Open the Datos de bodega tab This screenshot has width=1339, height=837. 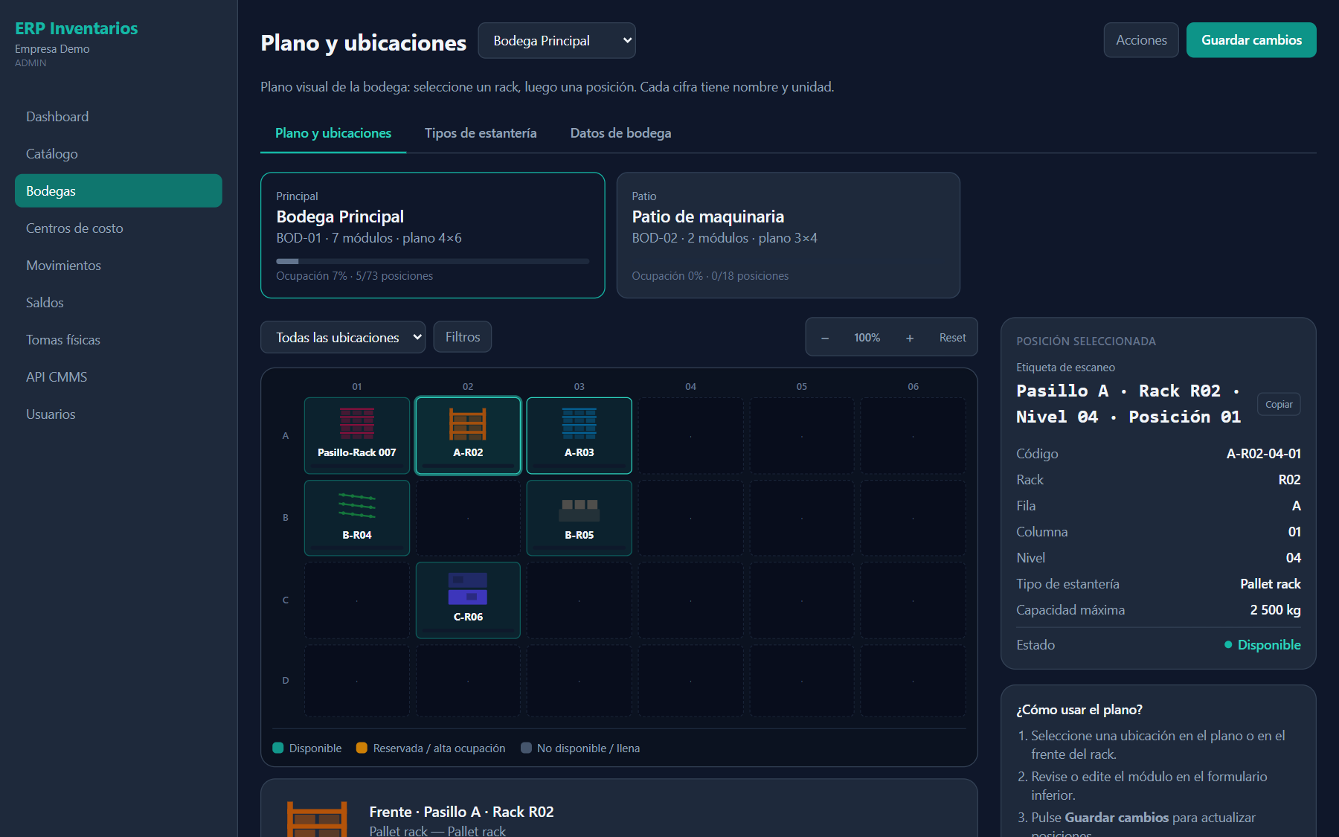click(620, 133)
